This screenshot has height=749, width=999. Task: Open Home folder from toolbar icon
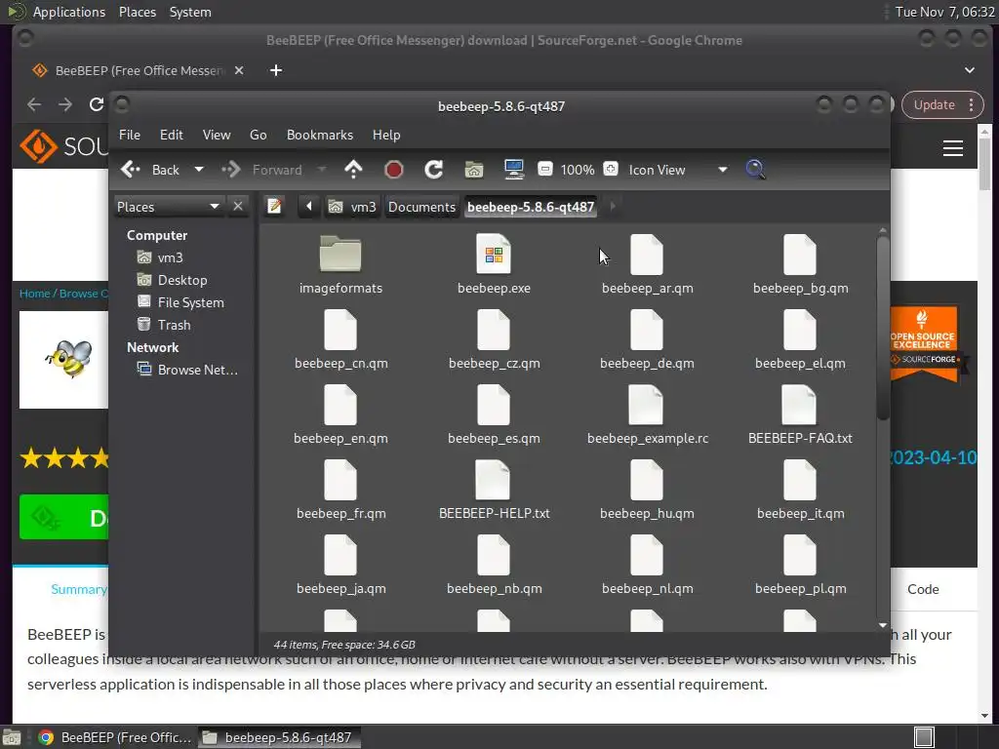click(x=474, y=170)
